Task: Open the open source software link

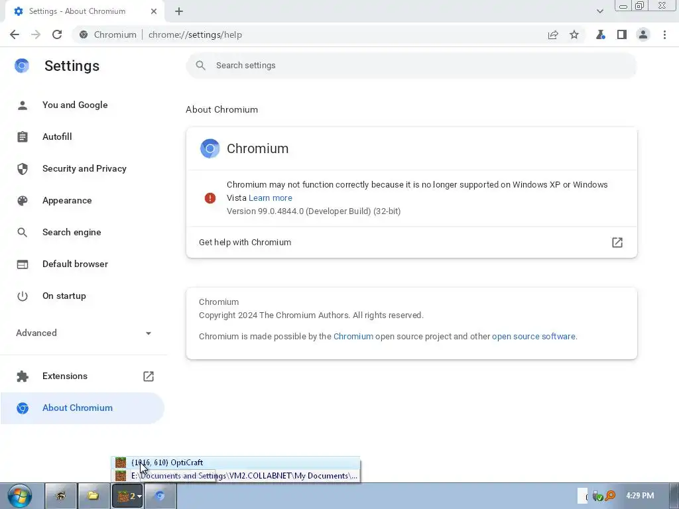Action: pos(534,336)
